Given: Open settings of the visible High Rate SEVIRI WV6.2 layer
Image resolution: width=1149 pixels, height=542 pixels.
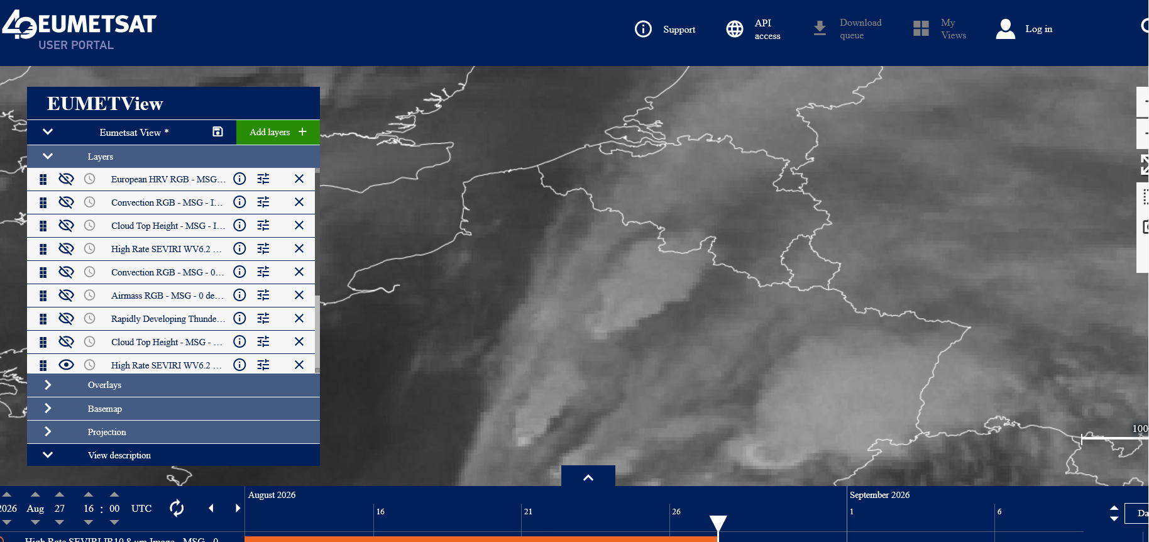Looking at the screenshot, I should (x=263, y=365).
